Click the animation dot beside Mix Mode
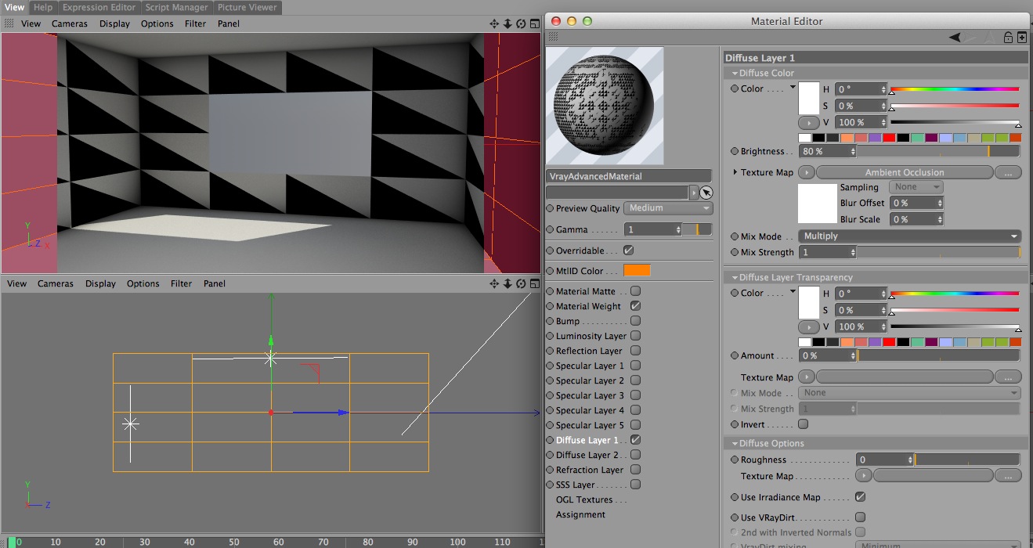 (x=735, y=236)
